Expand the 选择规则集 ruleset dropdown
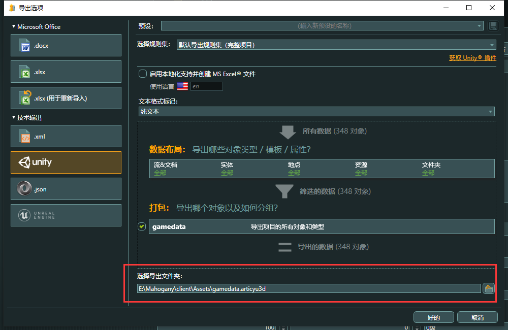The height and width of the screenshot is (330, 508). (x=335, y=45)
